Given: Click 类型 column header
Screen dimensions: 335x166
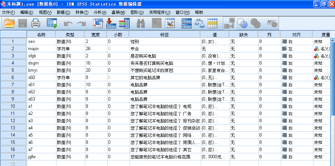Looking at the screenshot, I should [x=70, y=34].
